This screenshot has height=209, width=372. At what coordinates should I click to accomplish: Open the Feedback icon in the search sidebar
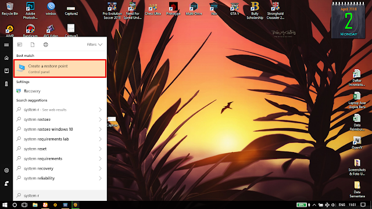pyautogui.click(x=6, y=183)
